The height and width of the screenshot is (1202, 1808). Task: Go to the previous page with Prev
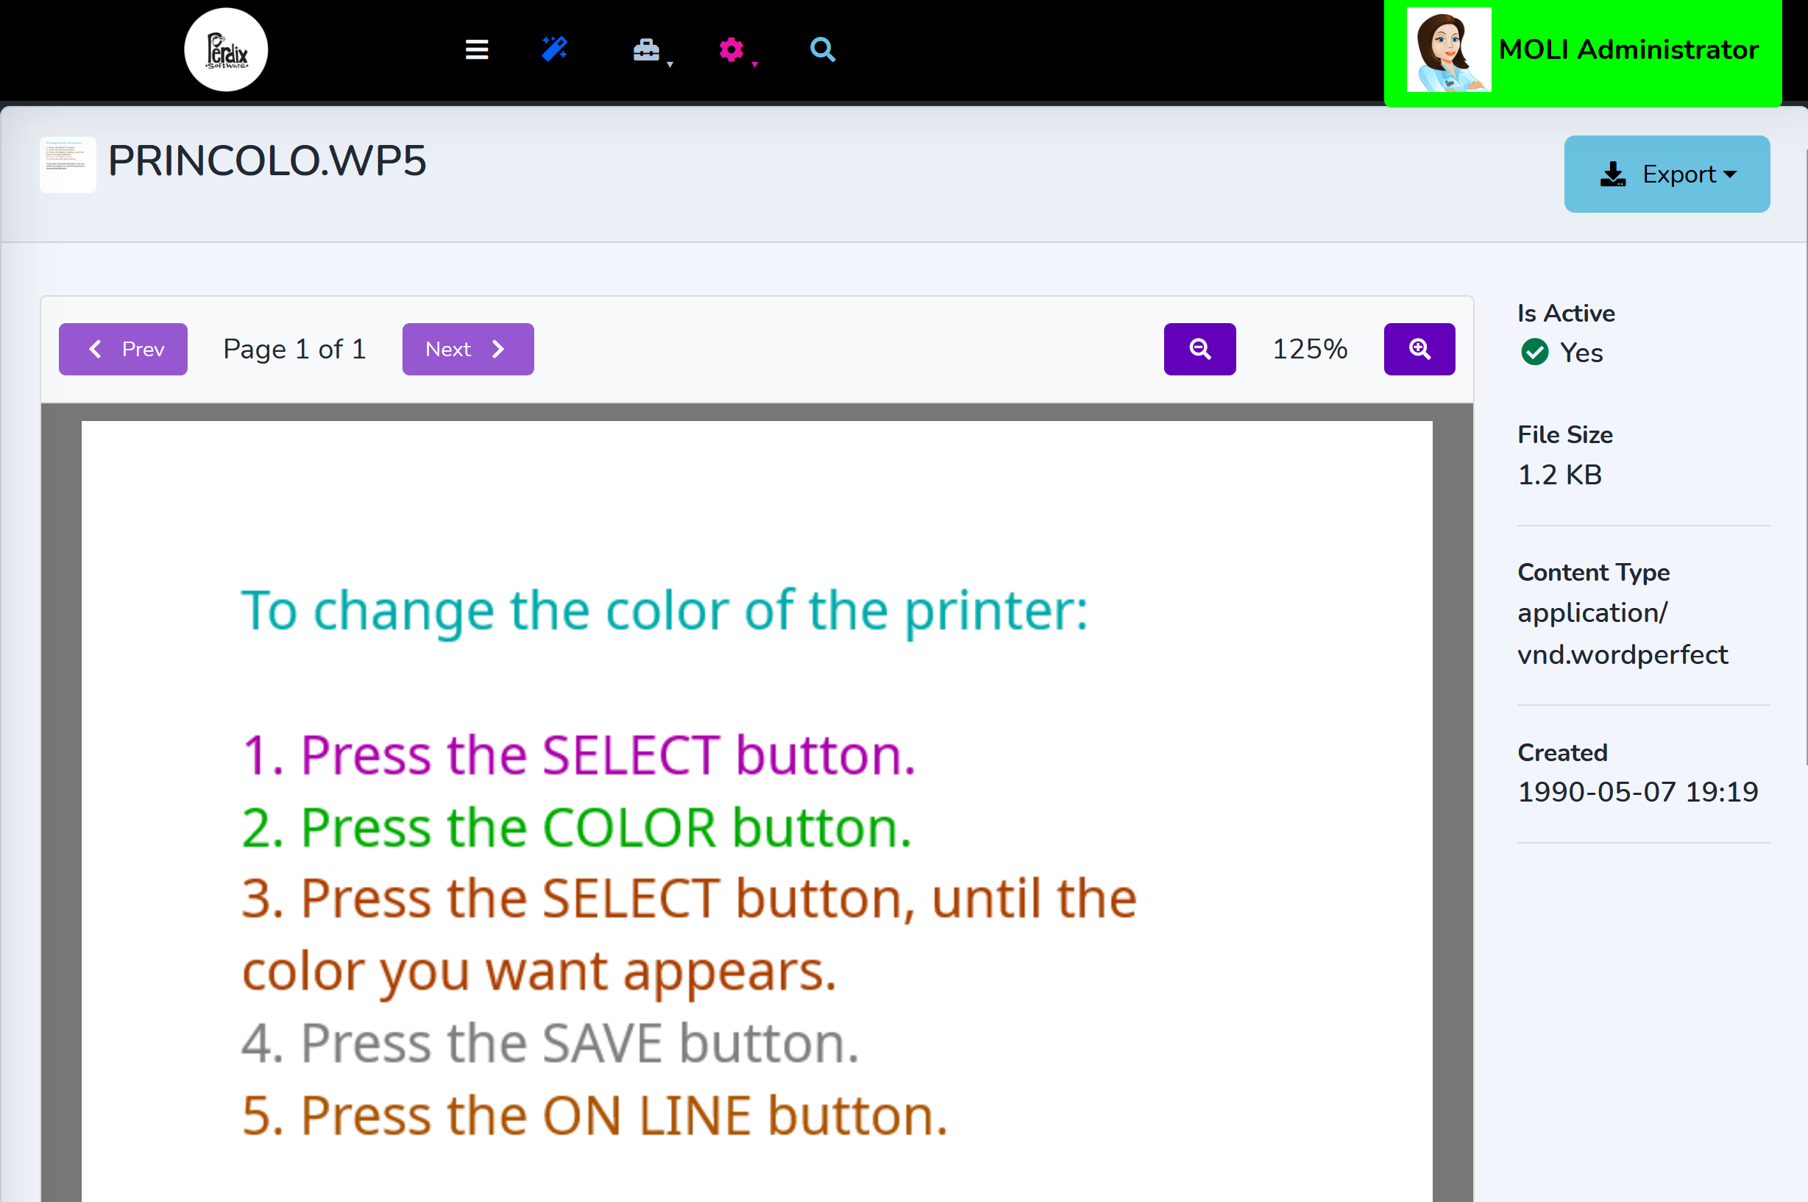coord(124,350)
